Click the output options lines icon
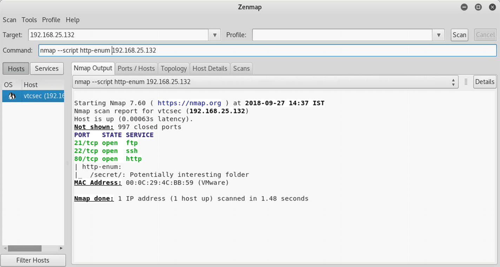500x267 pixels. click(466, 82)
